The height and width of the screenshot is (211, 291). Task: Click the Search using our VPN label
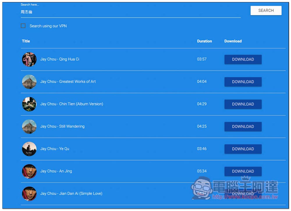coord(48,26)
